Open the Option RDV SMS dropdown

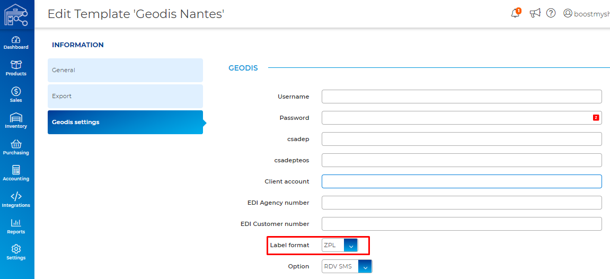click(347, 267)
